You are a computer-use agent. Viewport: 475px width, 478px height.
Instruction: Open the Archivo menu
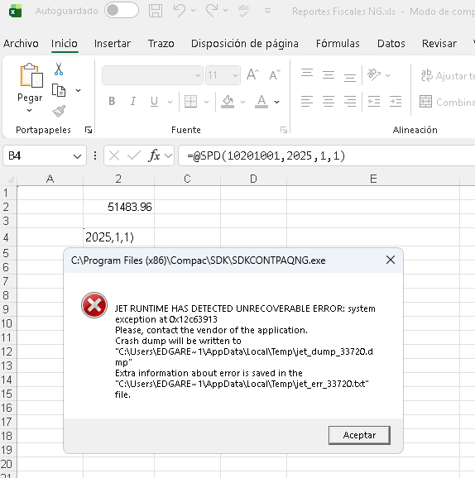tap(21, 44)
